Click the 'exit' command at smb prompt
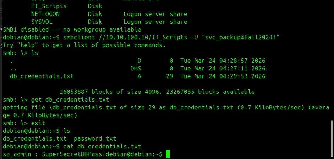 [38, 123]
